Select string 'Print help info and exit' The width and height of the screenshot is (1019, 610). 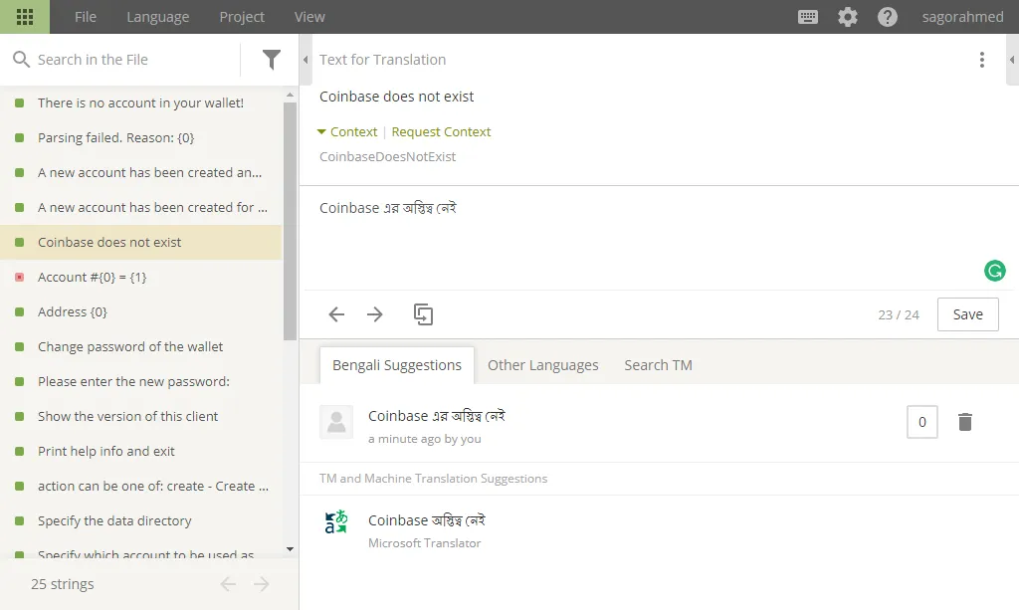click(x=140, y=452)
